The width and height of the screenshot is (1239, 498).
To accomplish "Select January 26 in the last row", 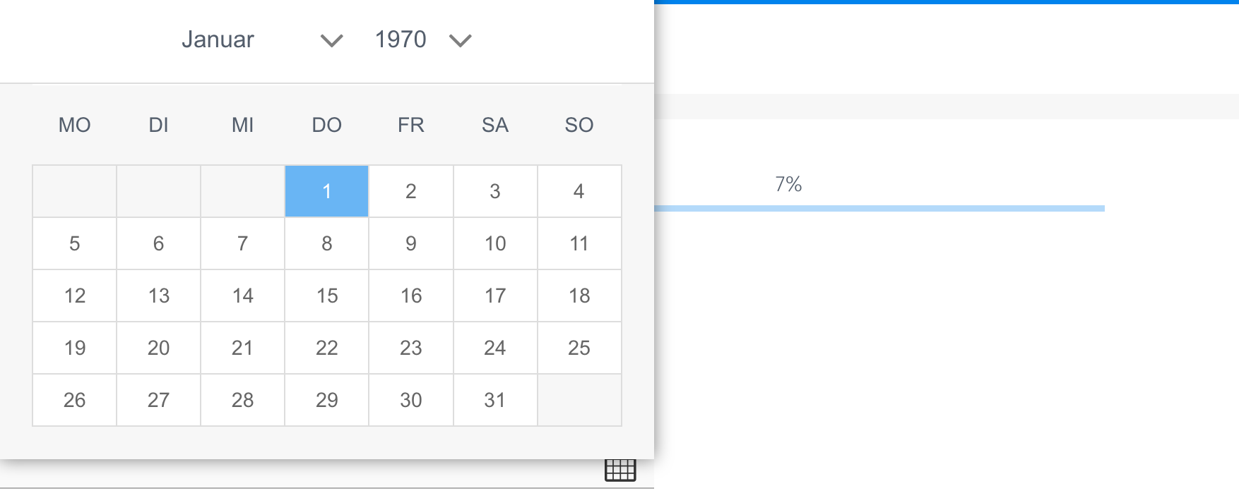I will (x=73, y=399).
